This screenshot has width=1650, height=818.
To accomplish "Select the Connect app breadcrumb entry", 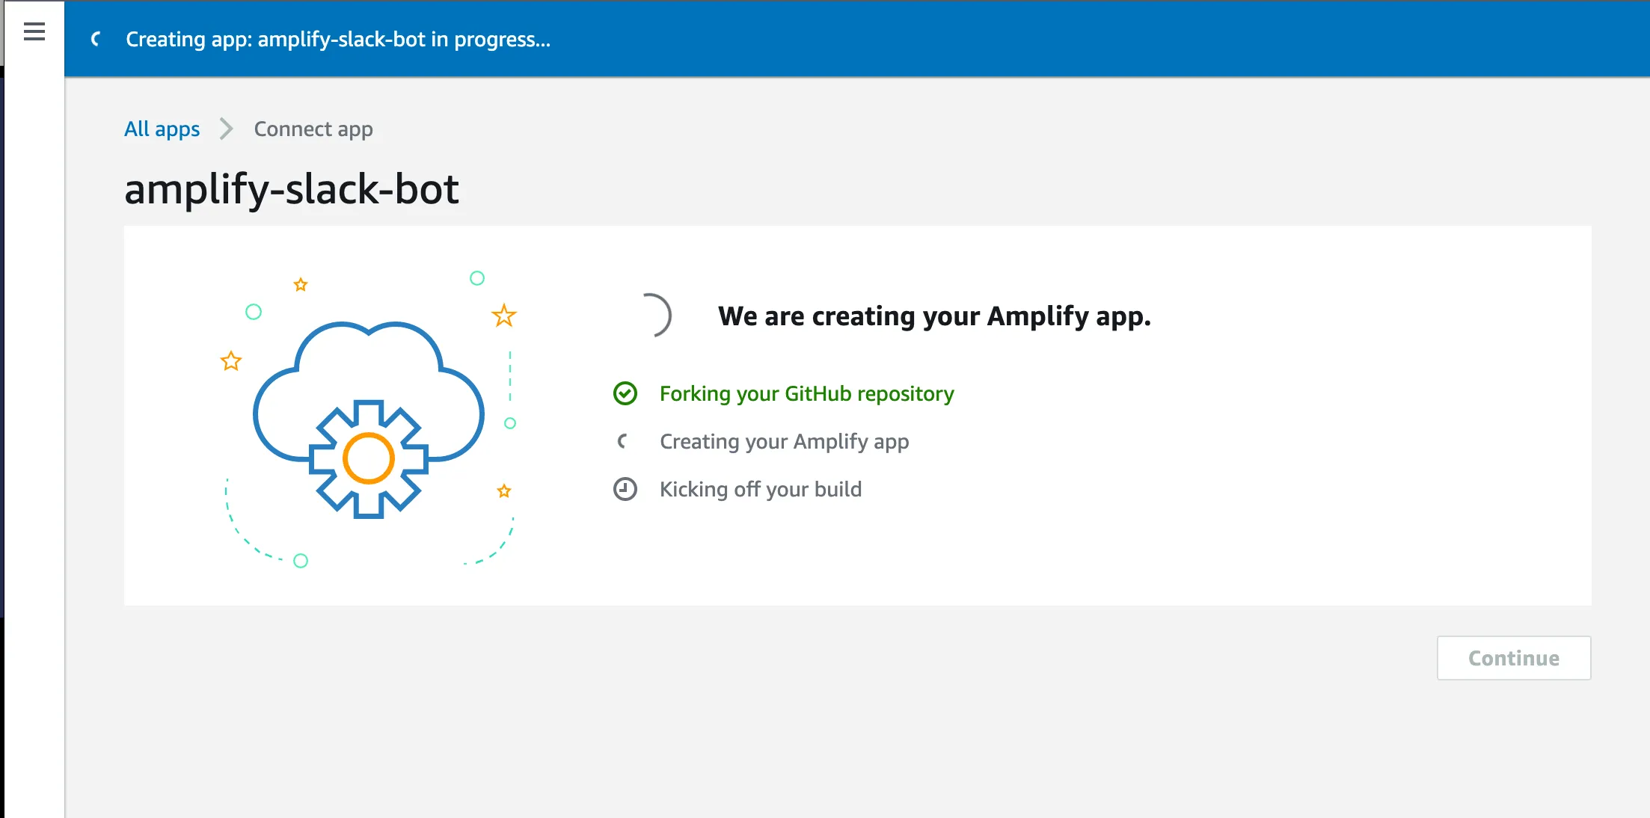I will tap(313, 129).
